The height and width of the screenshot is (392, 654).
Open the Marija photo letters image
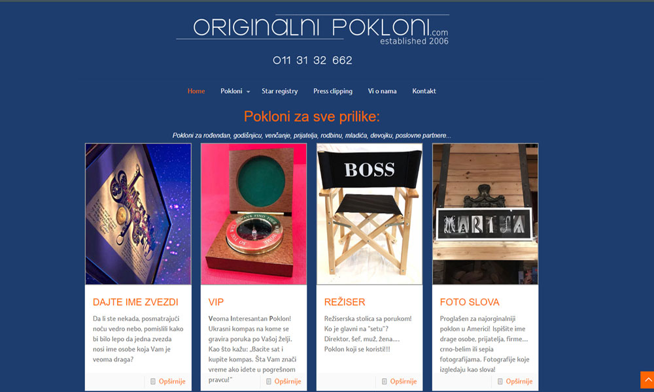coord(485,214)
